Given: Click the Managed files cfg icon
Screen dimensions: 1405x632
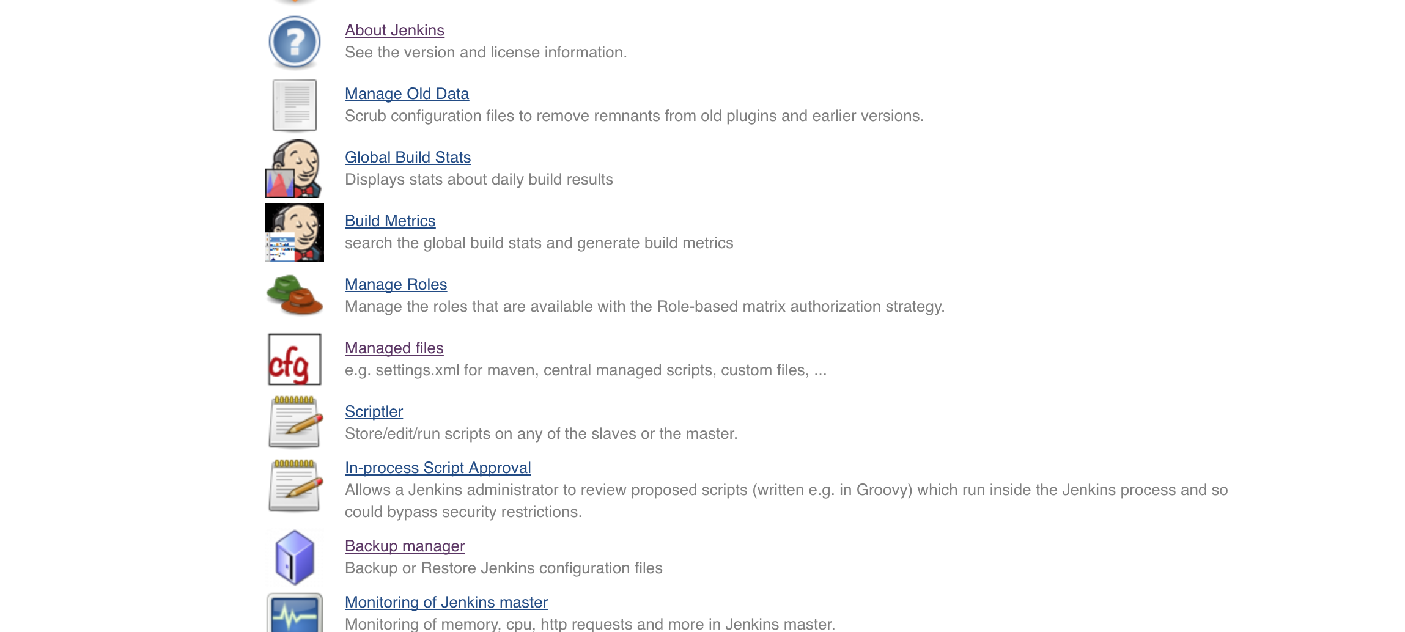Looking at the screenshot, I should (x=295, y=359).
